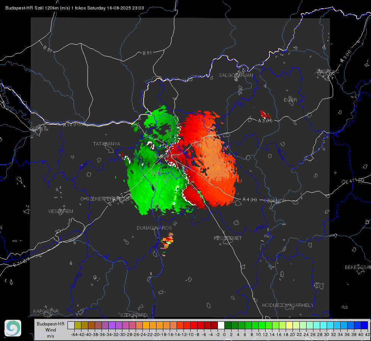Pick the bright green swatch between 10 and 12
Viewport: 371px width, 341px height.
click(x=262, y=325)
